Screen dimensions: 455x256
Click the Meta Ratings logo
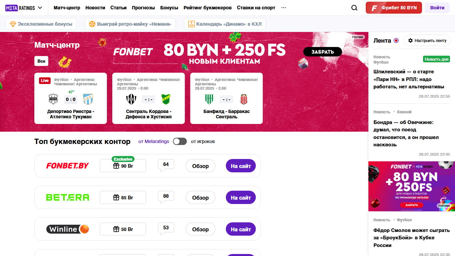tap(20, 8)
